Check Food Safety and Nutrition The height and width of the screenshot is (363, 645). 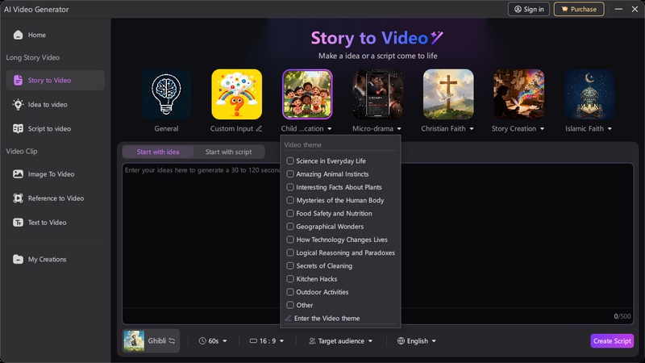pos(290,213)
